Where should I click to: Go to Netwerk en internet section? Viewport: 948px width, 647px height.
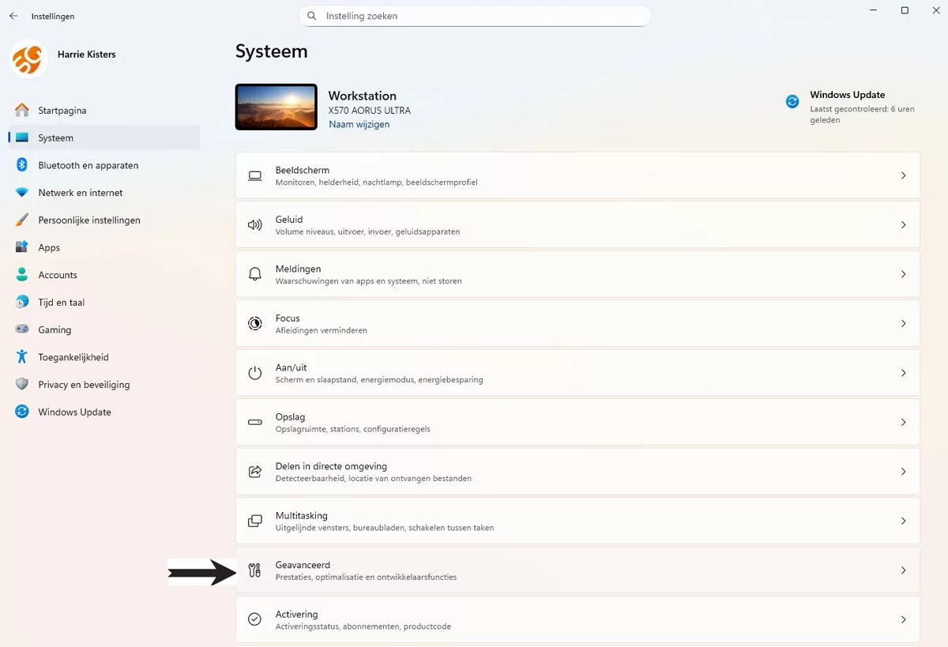click(x=80, y=193)
